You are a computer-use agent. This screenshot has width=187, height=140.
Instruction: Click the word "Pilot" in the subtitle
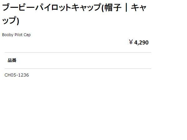click(19, 35)
